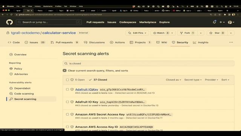Click the is:closed alert search field
This screenshot has height=136, width=241.
[148, 63]
